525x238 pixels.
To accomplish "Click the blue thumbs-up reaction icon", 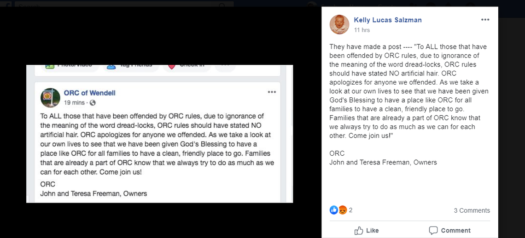I will pyautogui.click(x=334, y=210).
